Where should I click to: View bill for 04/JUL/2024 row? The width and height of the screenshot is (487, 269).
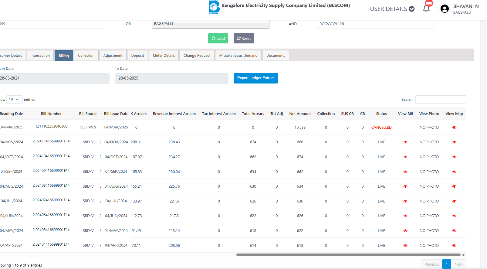405,201
